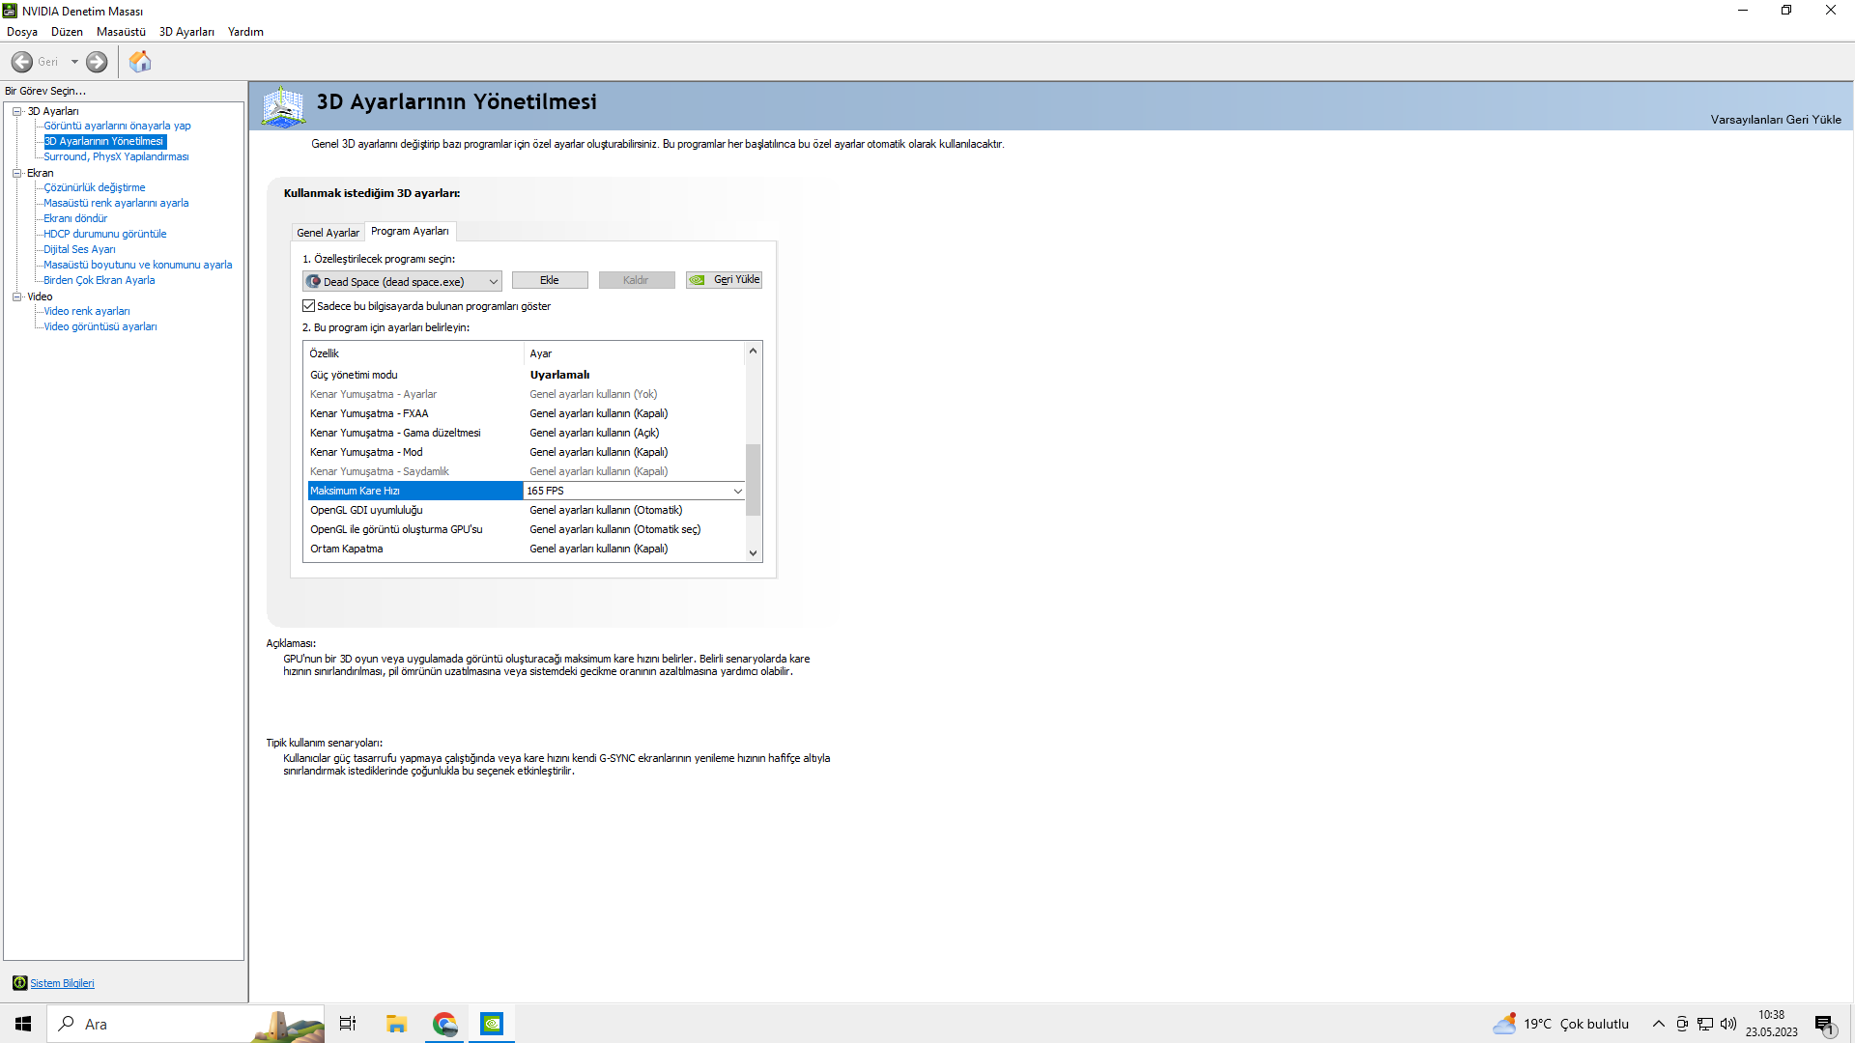Click the Home icon in toolbar

pyautogui.click(x=140, y=62)
